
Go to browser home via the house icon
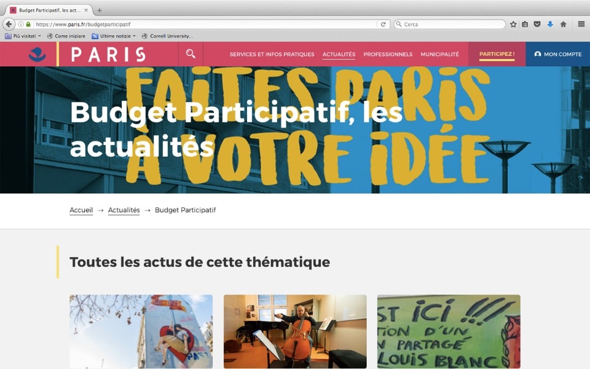(x=563, y=24)
